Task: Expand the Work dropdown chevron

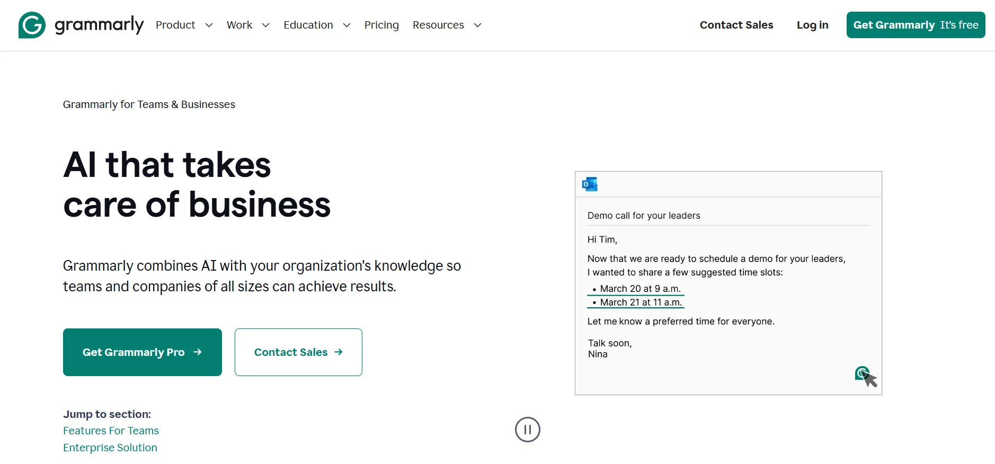Action: pos(265,25)
